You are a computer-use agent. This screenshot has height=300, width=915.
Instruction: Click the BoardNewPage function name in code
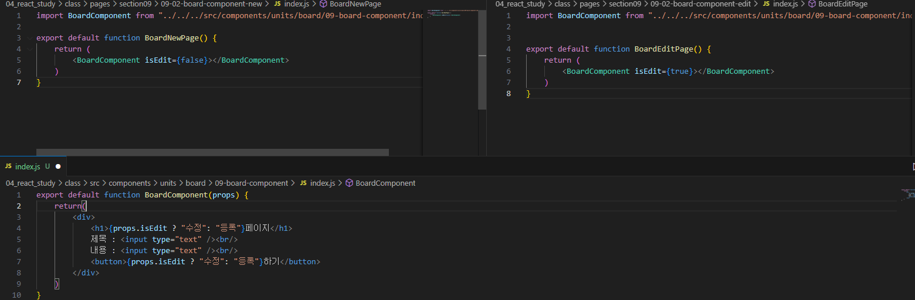coord(172,38)
